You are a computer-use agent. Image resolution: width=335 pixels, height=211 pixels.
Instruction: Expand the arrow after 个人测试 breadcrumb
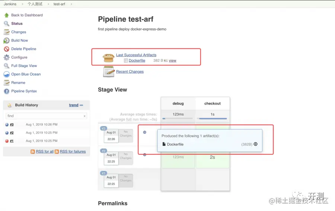tap(48, 4)
